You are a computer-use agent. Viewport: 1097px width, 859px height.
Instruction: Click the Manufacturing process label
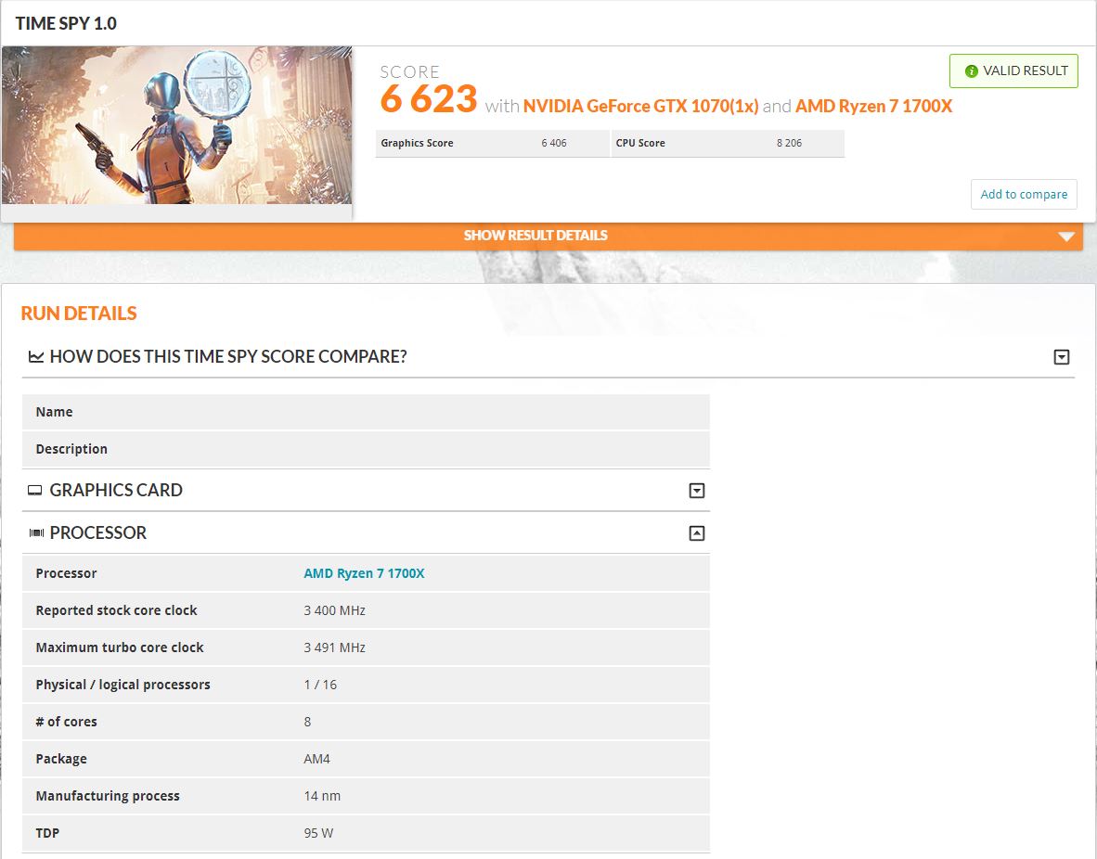click(x=108, y=796)
